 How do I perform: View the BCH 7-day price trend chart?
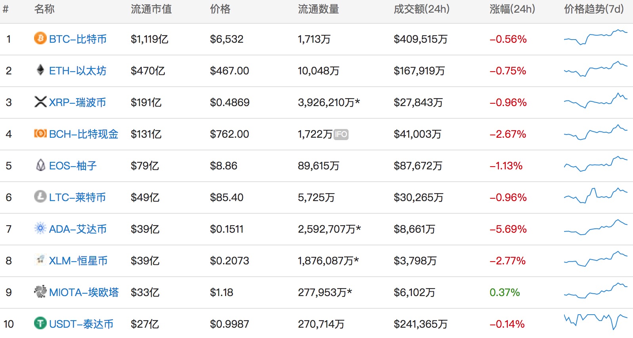click(596, 132)
